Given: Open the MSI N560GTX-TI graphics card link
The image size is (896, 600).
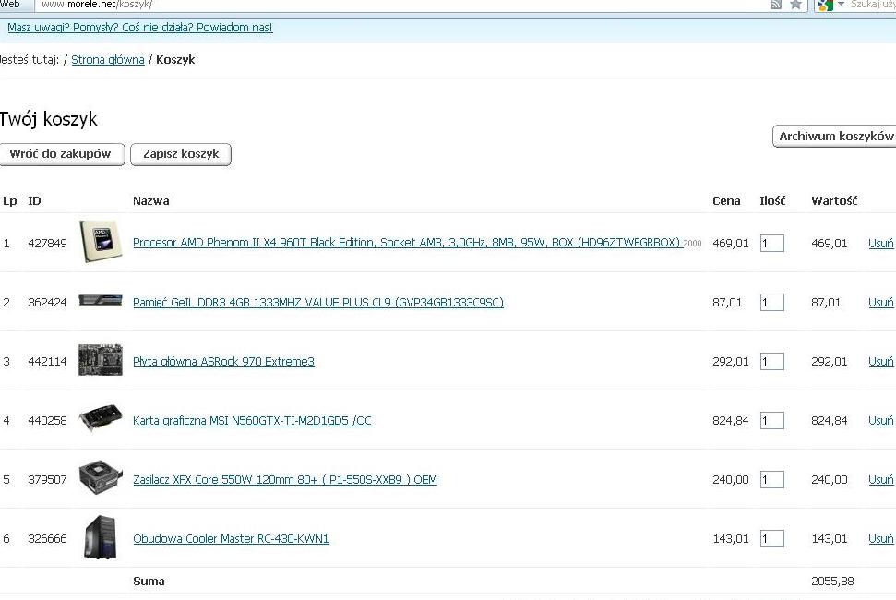Looking at the screenshot, I should click(x=252, y=421).
